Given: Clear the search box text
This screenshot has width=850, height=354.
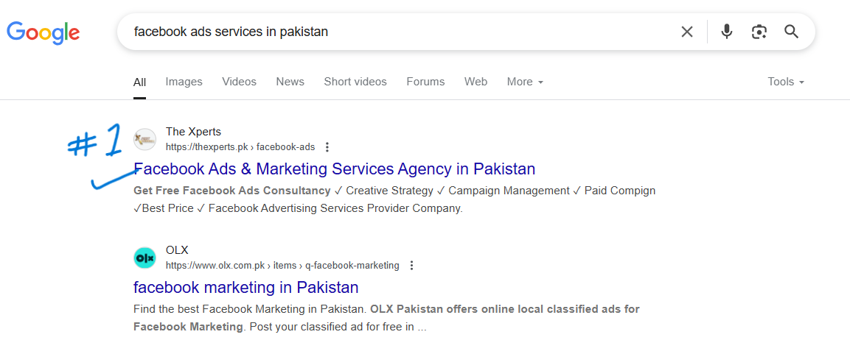Looking at the screenshot, I should click(687, 32).
